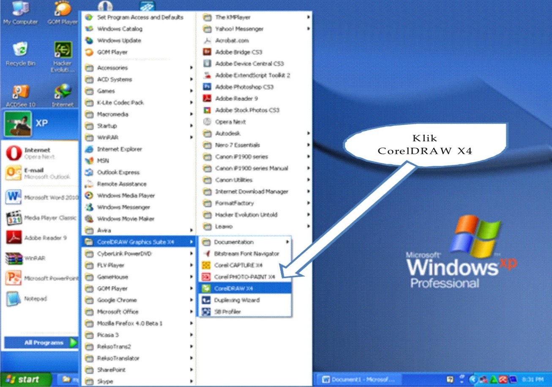Launch CorelDRAW X4 from the submenu
Viewport: 552px width, 387px height.
245,288
